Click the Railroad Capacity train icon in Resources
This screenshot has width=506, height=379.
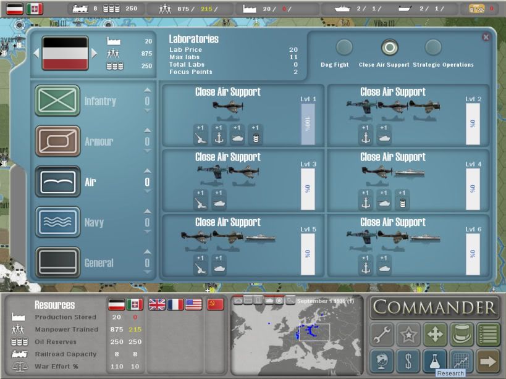click(19, 354)
